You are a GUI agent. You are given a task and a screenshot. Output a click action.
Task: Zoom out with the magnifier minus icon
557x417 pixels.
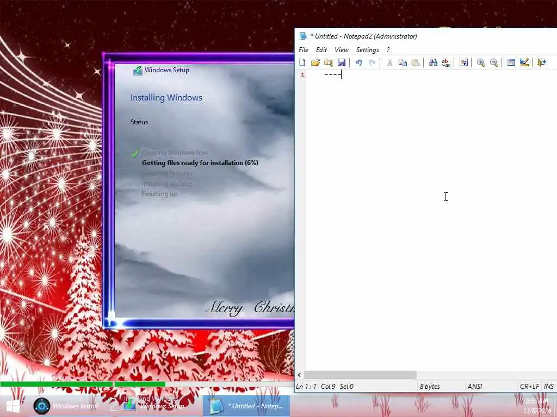click(x=494, y=63)
